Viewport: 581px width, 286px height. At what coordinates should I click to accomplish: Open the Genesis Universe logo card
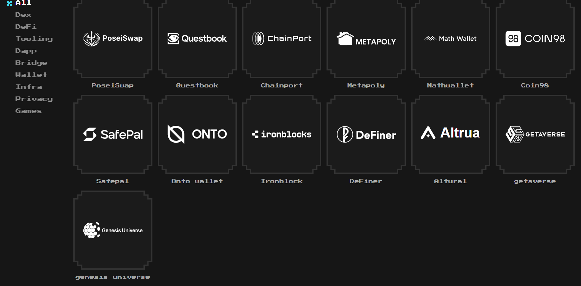click(113, 230)
